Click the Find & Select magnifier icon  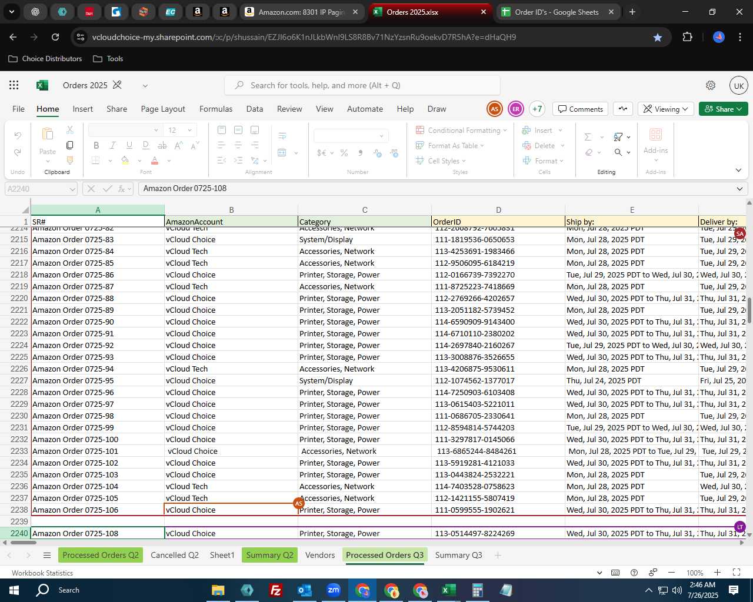[x=618, y=152]
